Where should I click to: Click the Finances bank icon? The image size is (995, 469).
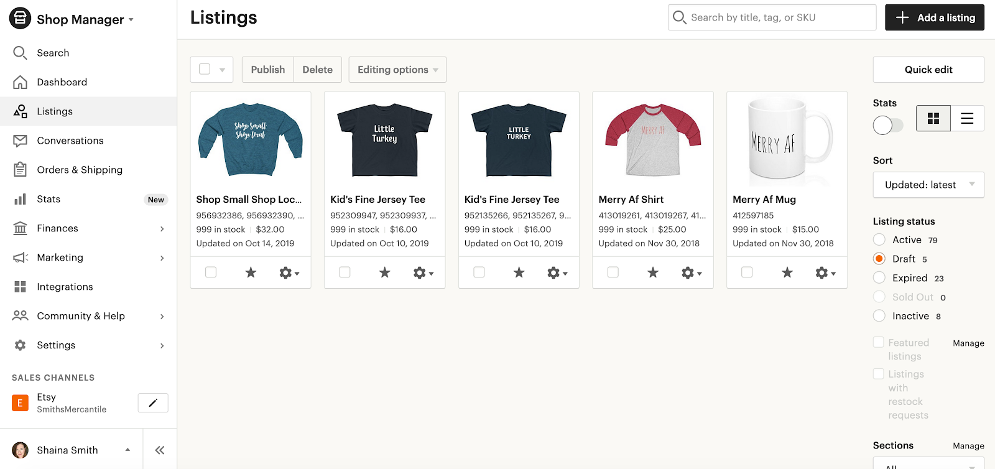[x=20, y=228]
